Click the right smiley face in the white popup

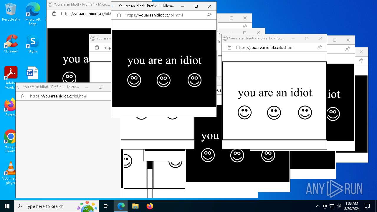(305, 112)
